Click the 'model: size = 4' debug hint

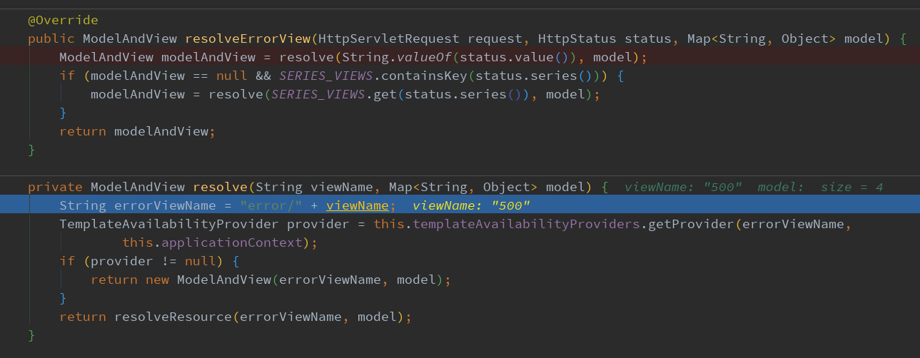click(x=820, y=187)
